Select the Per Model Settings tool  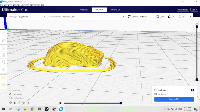tap(3, 62)
